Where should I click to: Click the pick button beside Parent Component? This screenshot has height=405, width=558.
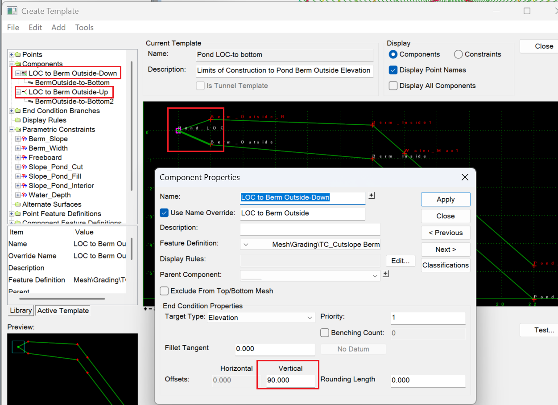point(386,274)
